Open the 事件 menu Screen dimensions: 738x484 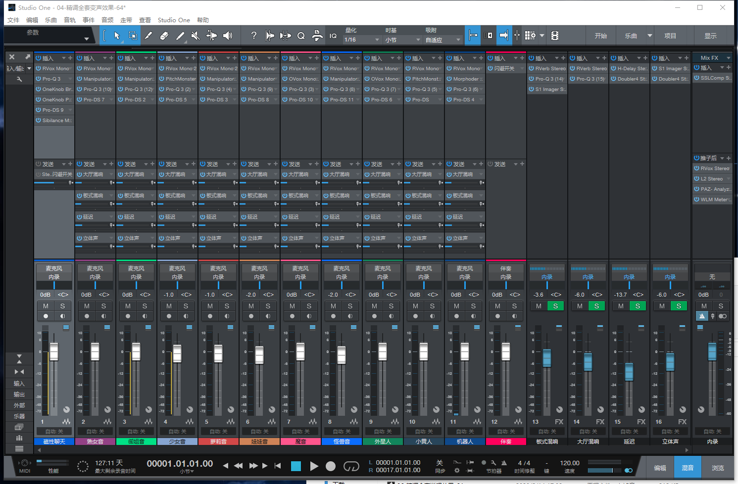click(88, 20)
